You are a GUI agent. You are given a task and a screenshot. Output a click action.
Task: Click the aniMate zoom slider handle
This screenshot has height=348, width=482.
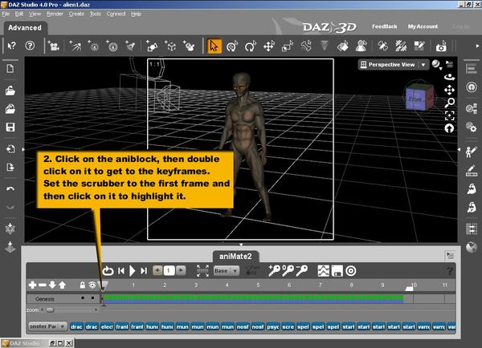pos(50,310)
